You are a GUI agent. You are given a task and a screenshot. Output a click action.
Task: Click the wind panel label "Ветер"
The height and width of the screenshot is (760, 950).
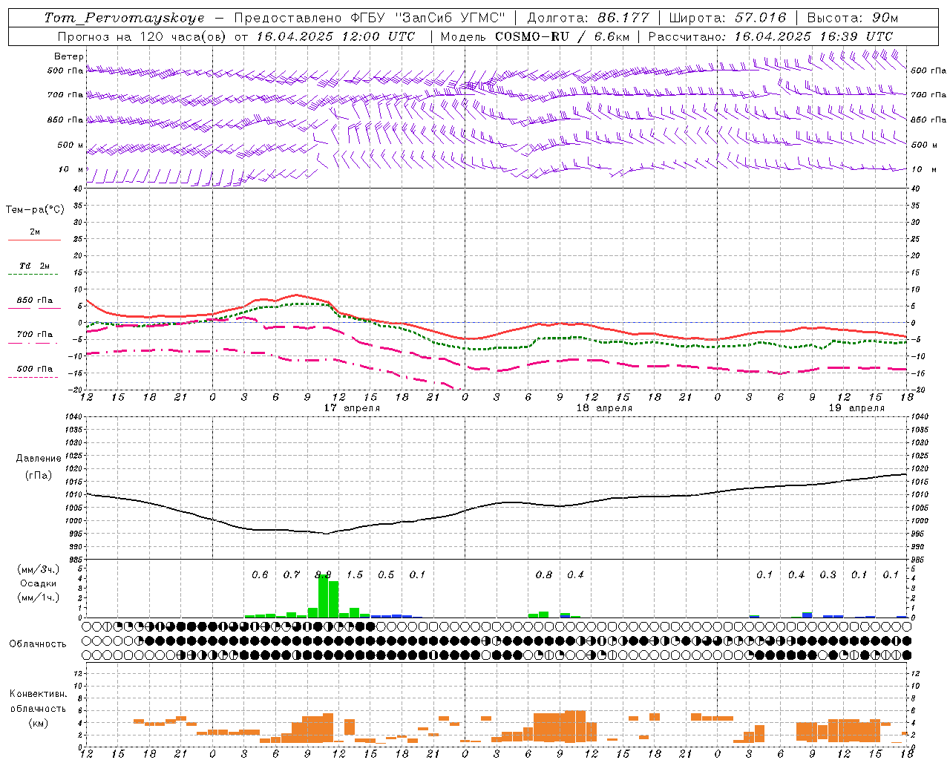click(69, 56)
